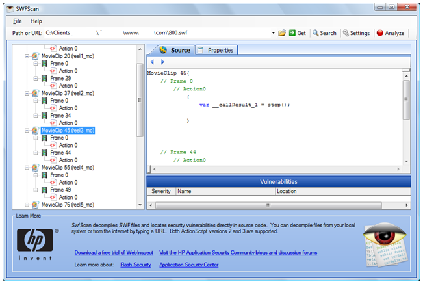Select MovieClip 76 (reel5_mc) tree item
Viewport: 423px width, 284px height.
pos(68,205)
